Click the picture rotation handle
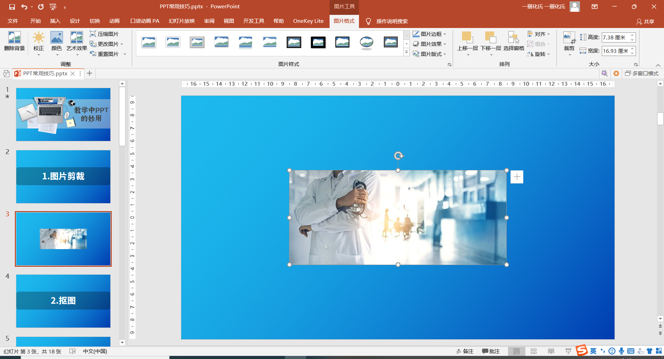Screen dimensions: 664x359 tap(398, 156)
